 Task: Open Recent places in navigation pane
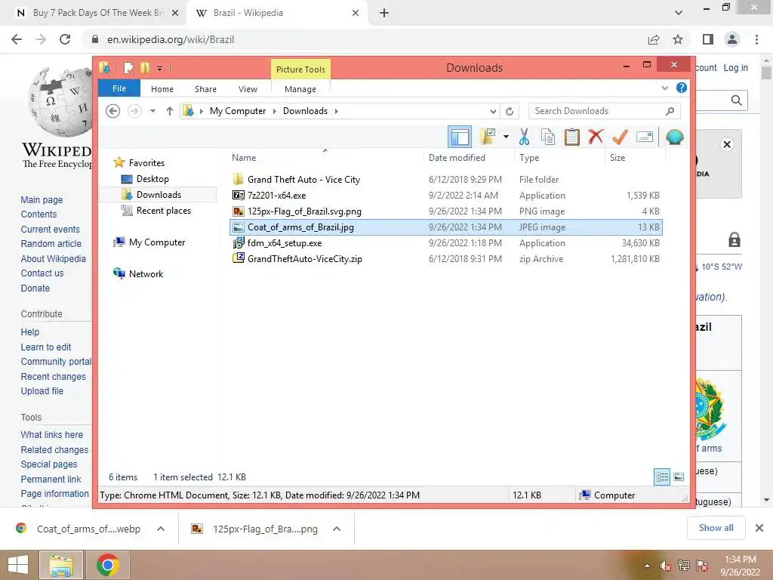point(163,211)
